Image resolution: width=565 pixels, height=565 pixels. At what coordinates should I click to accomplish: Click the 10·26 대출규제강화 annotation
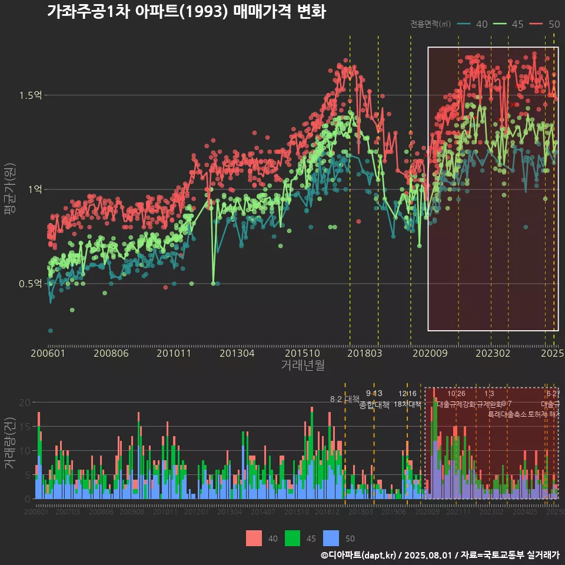(456, 399)
